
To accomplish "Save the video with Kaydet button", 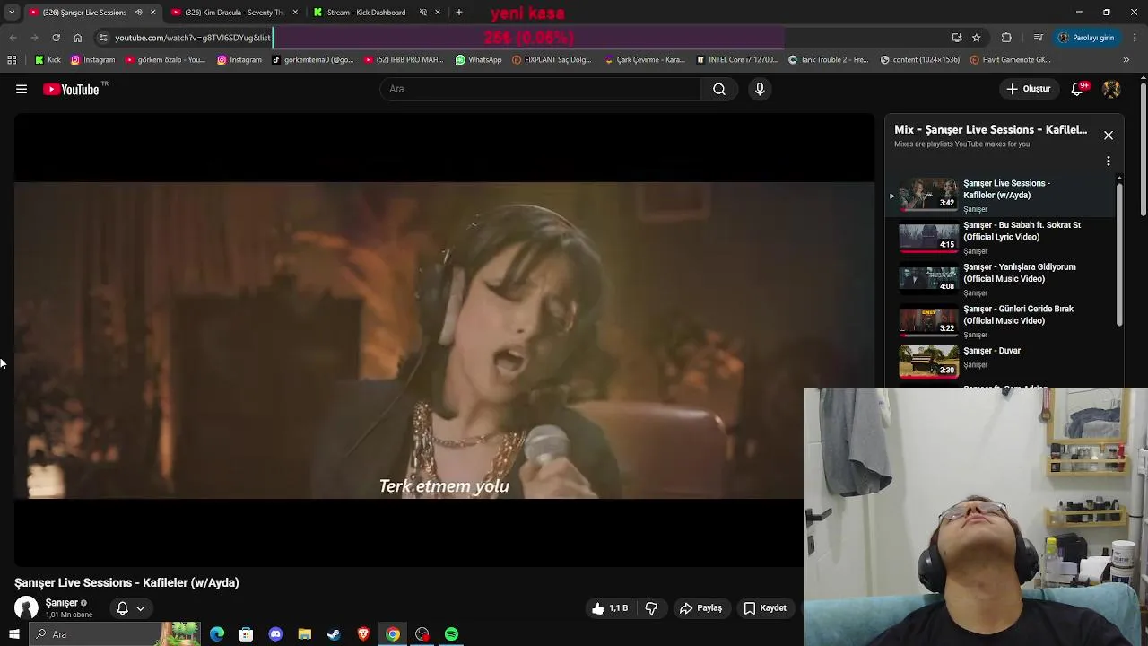I will (x=765, y=608).
